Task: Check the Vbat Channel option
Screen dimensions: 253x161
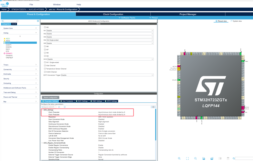Action: (45, 66)
